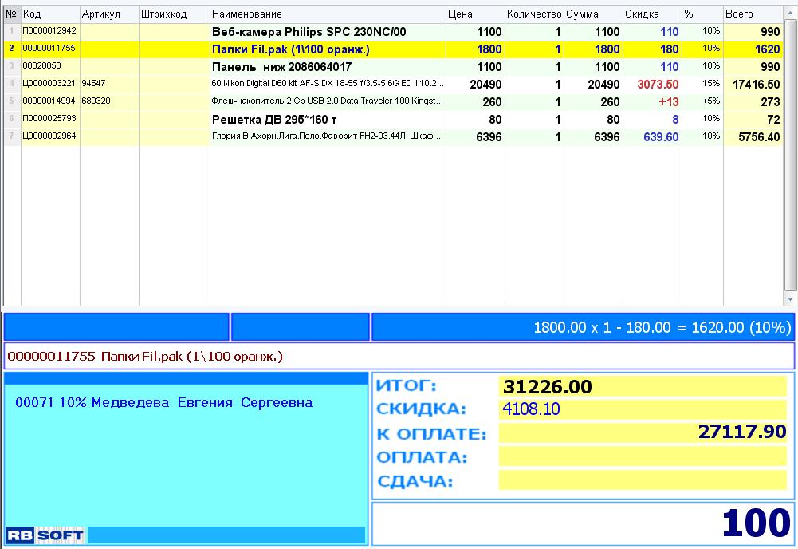
Task: Select the Флеш-накопитель 2 Gb USB row
Action: [x=327, y=102]
